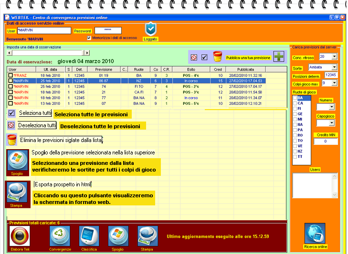Open Convergenze in the bottom toolbar

[x=60, y=236]
